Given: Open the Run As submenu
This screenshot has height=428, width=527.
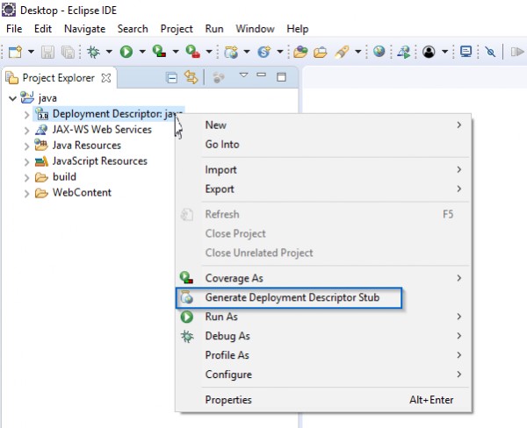Looking at the screenshot, I should click(221, 317).
